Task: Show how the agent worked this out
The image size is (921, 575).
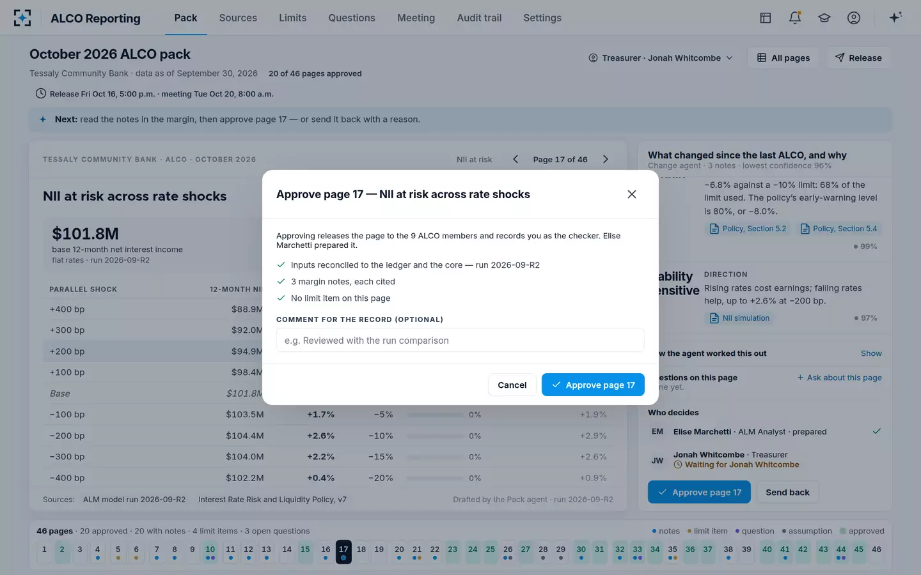Action: click(871, 353)
